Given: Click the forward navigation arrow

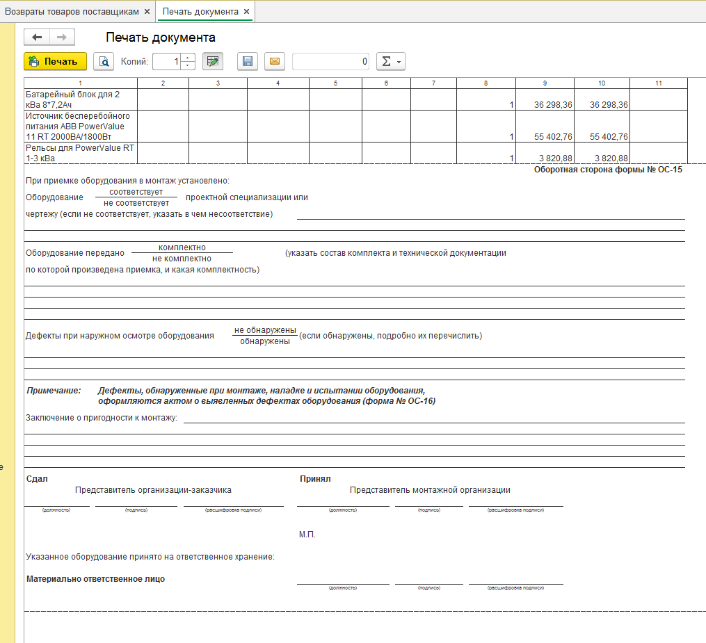Looking at the screenshot, I should coord(62,37).
